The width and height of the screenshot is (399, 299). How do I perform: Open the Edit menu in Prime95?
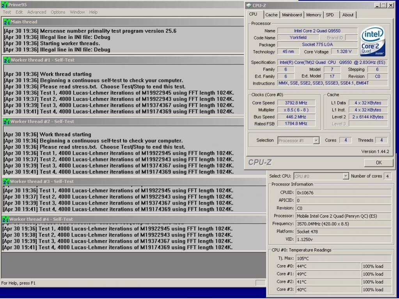click(x=19, y=12)
